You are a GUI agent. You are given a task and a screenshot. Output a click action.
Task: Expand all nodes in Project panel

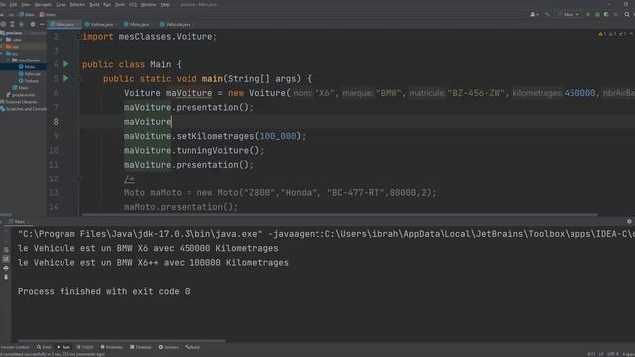click(x=12, y=24)
